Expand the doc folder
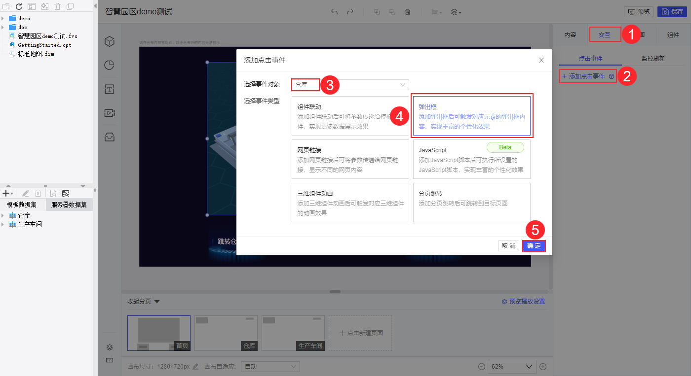The height and width of the screenshot is (376, 691). coord(3,27)
